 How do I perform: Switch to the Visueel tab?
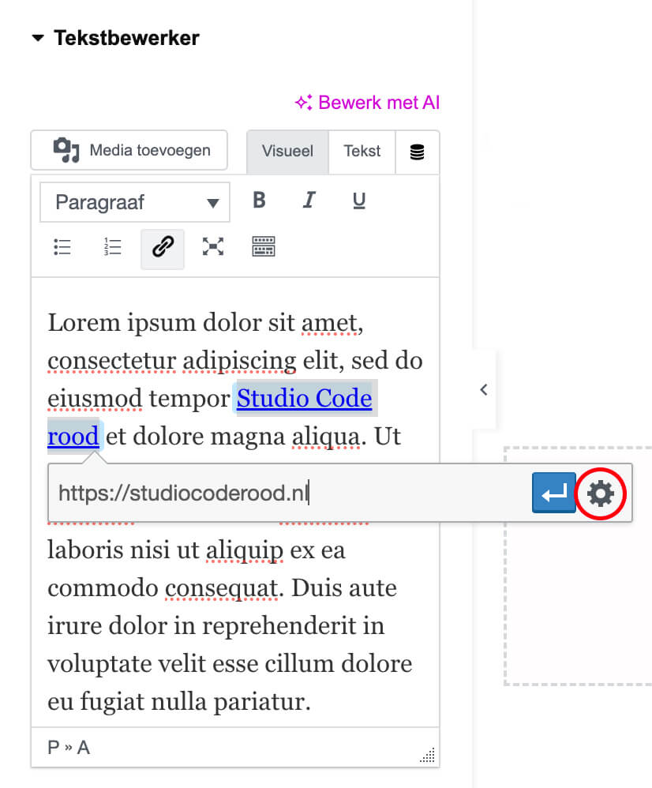tap(287, 152)
